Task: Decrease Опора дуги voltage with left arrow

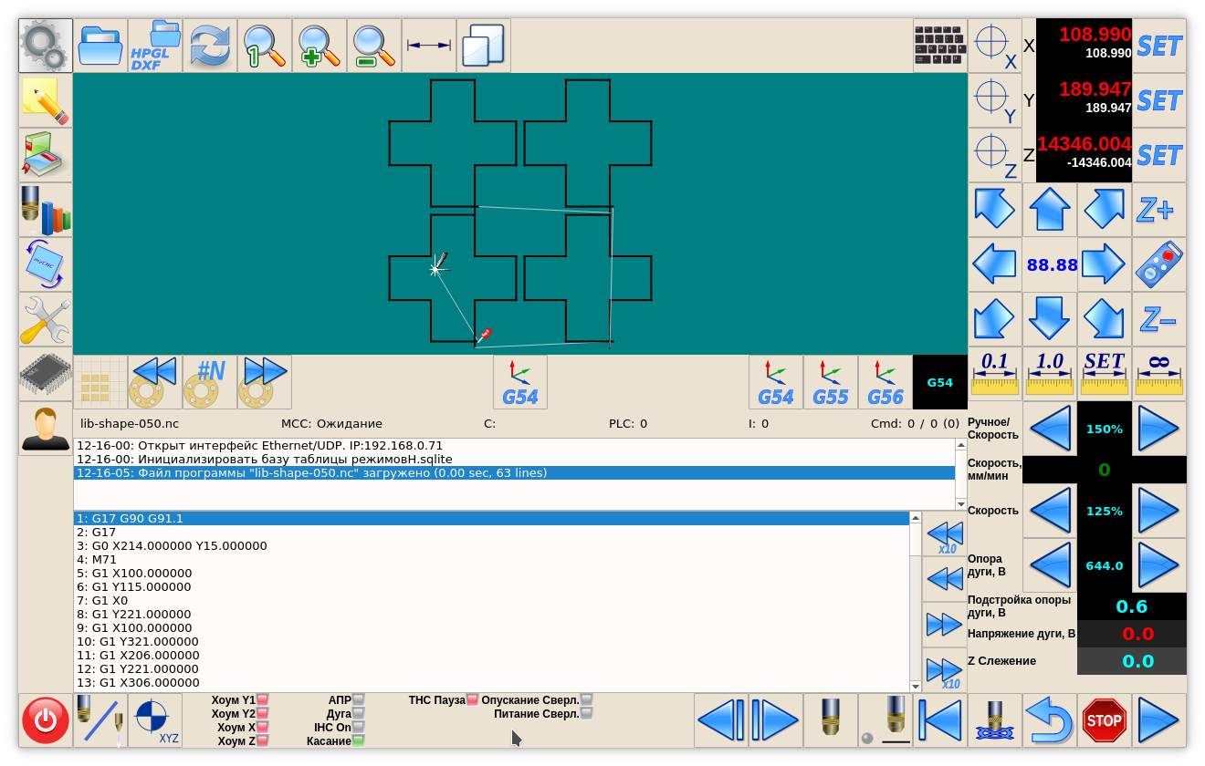Action: point(1050,565)
